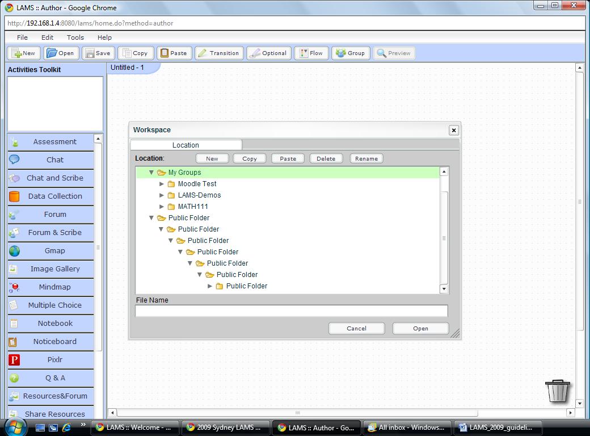The width and height of the screenshot is (590, 436).
Task: Click the Group tool in toolbar
Action: point(350,53)
